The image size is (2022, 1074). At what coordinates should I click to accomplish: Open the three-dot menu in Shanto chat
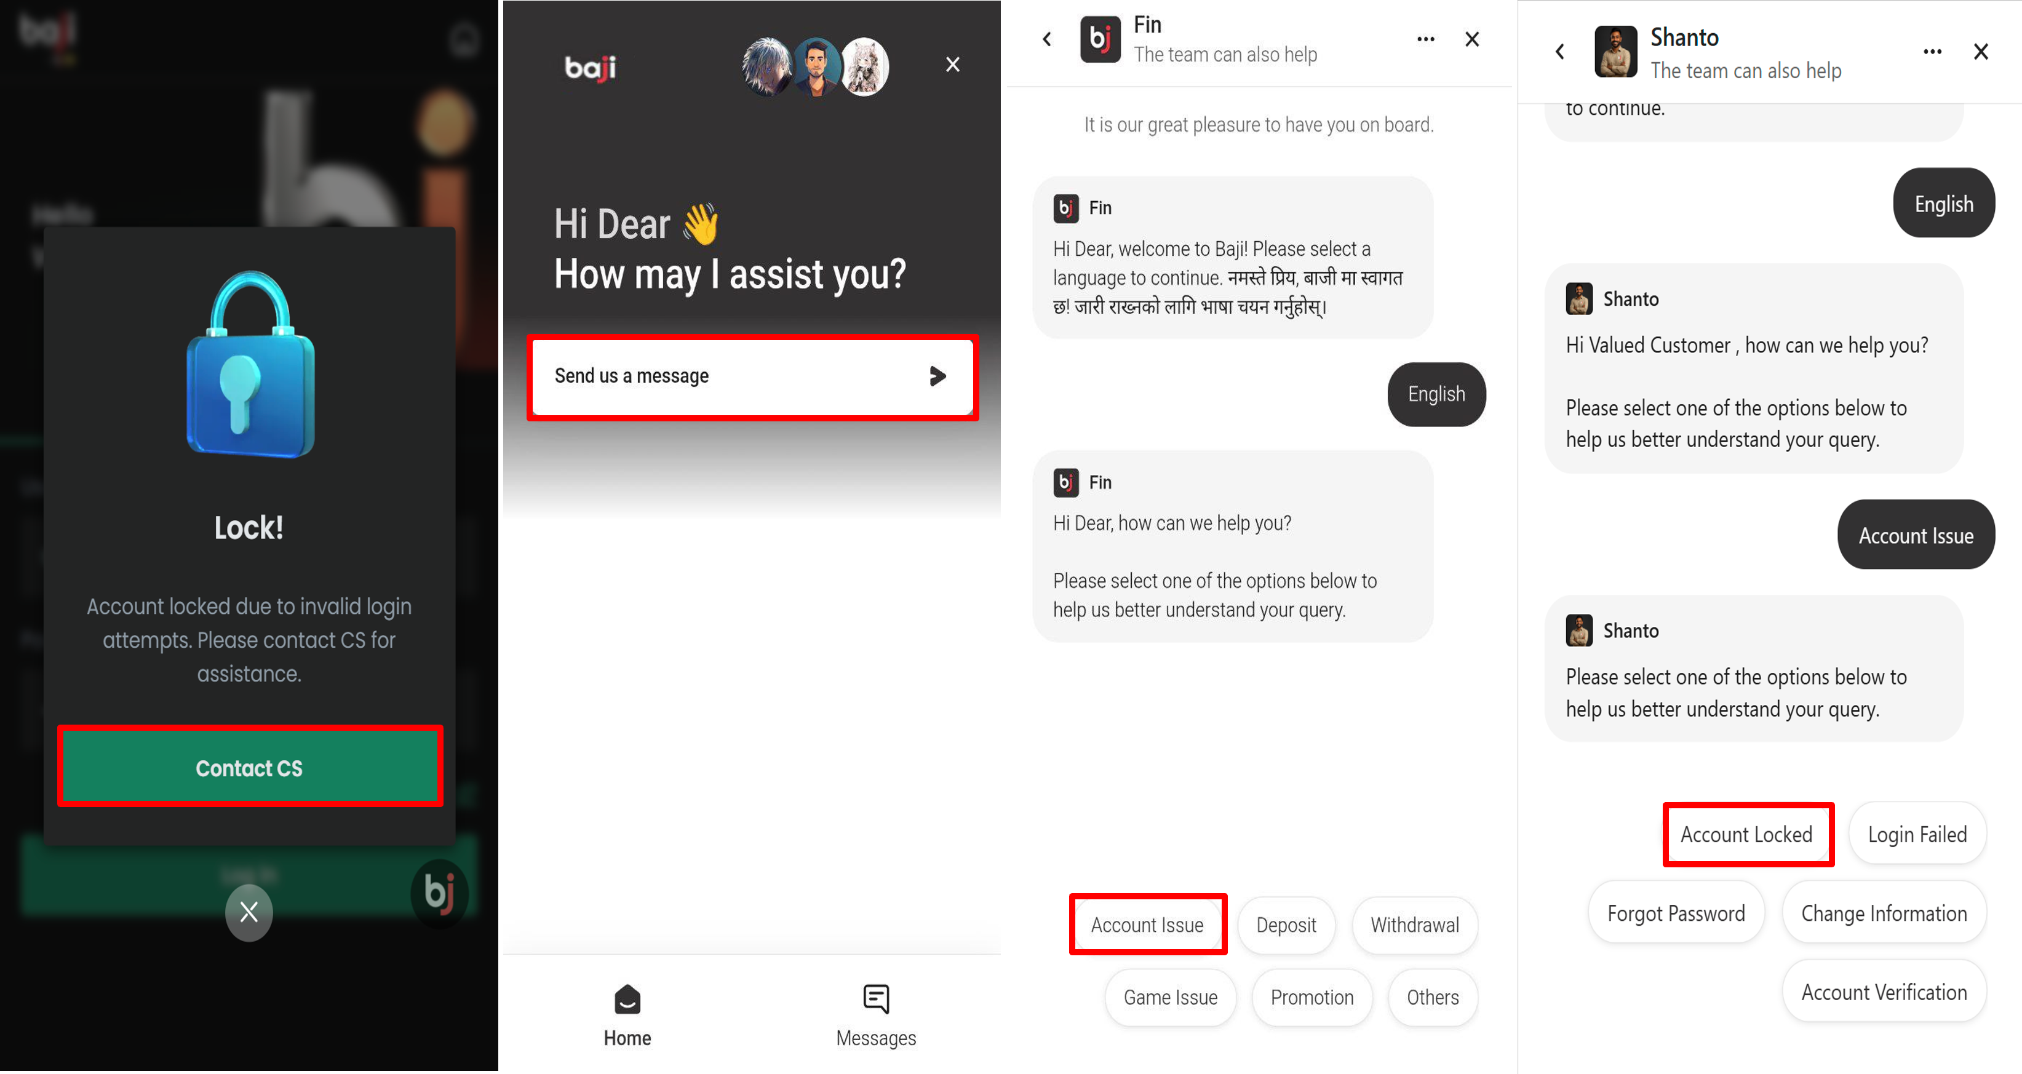(1933, 52)
